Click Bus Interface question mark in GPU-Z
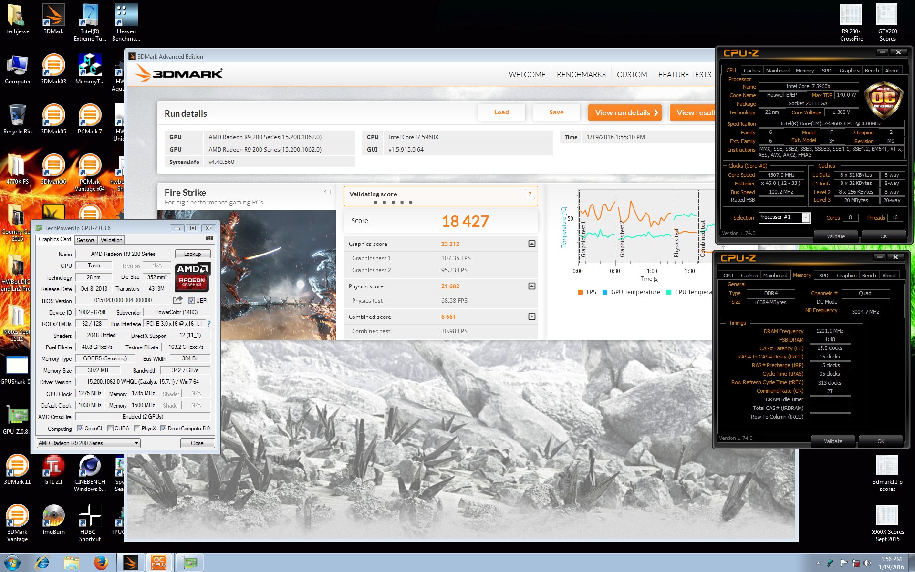 209,324
